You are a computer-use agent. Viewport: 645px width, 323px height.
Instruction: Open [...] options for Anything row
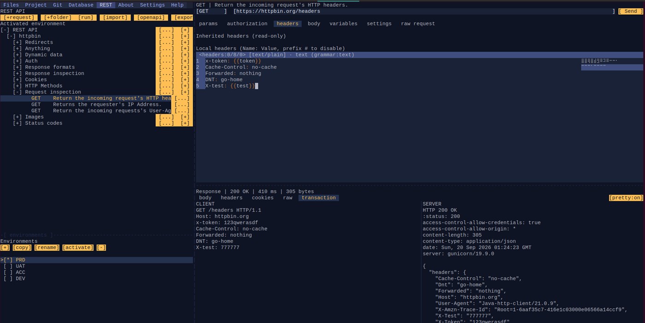click(166, 48)
